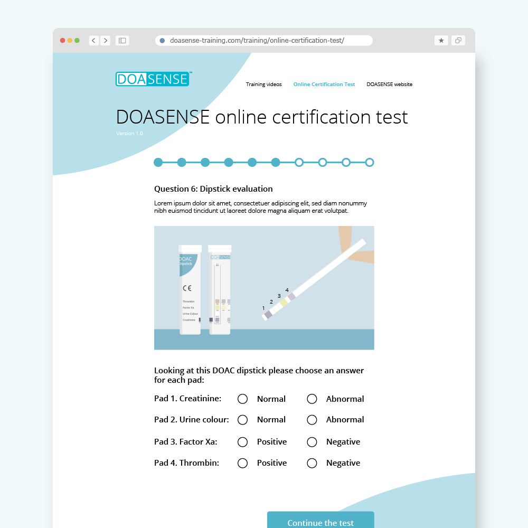This screenshot has width=528, height=528.
Task: Bookmark page with the star icon
Action: point(441,41)
